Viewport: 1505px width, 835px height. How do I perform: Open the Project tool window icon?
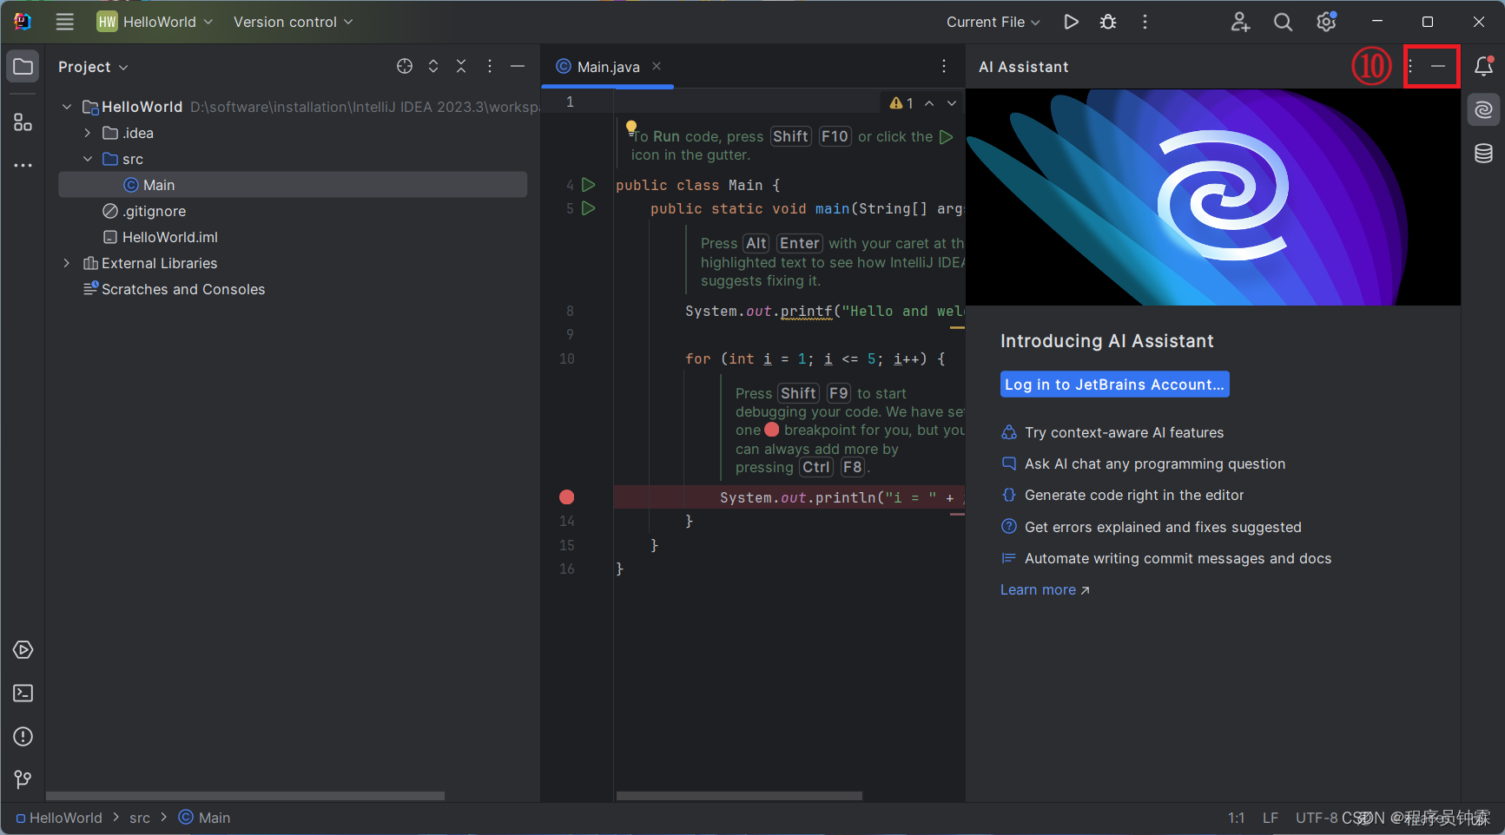[23, 67]
